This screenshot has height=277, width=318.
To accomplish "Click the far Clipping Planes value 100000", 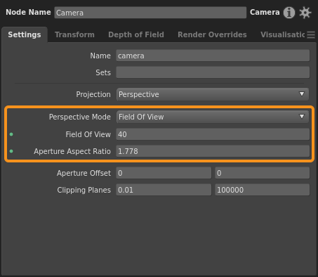I will 263,190.
